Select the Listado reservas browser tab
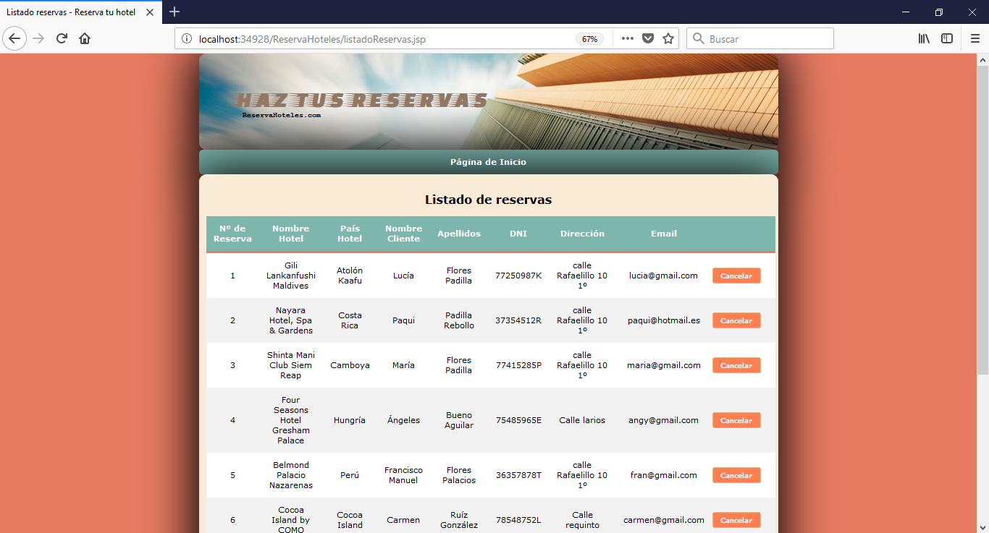The width and height of the screenshot is (989, 533). [x=80, y=12]
